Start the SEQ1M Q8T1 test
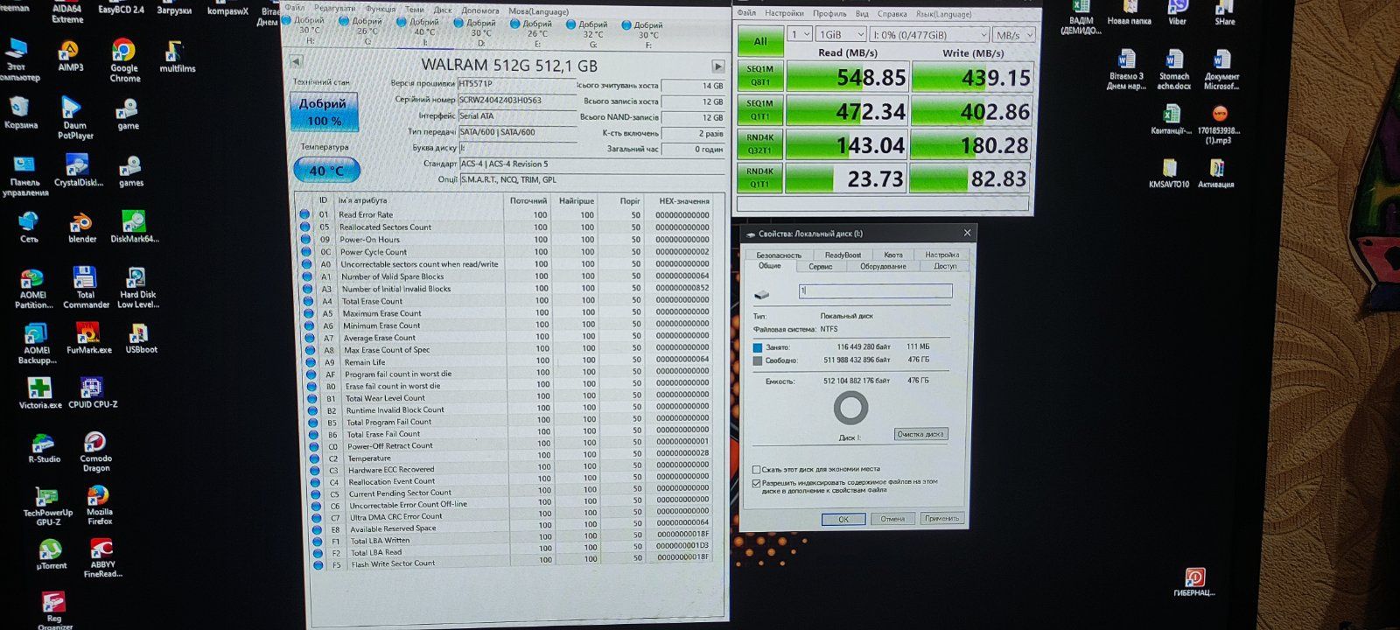The image size is (1400, 630). [x=759, y=75]
